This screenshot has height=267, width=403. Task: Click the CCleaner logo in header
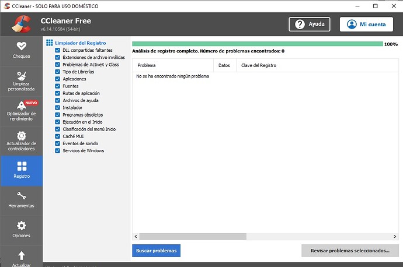pos(22,24)
